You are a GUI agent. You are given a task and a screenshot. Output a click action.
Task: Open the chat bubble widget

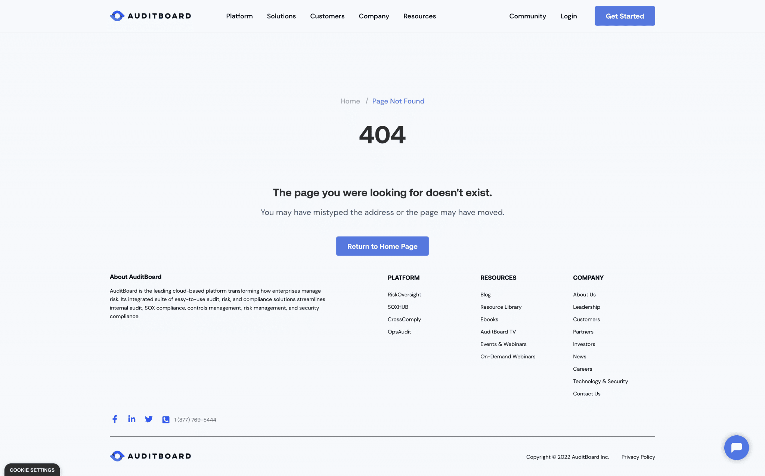coord(736,447)
